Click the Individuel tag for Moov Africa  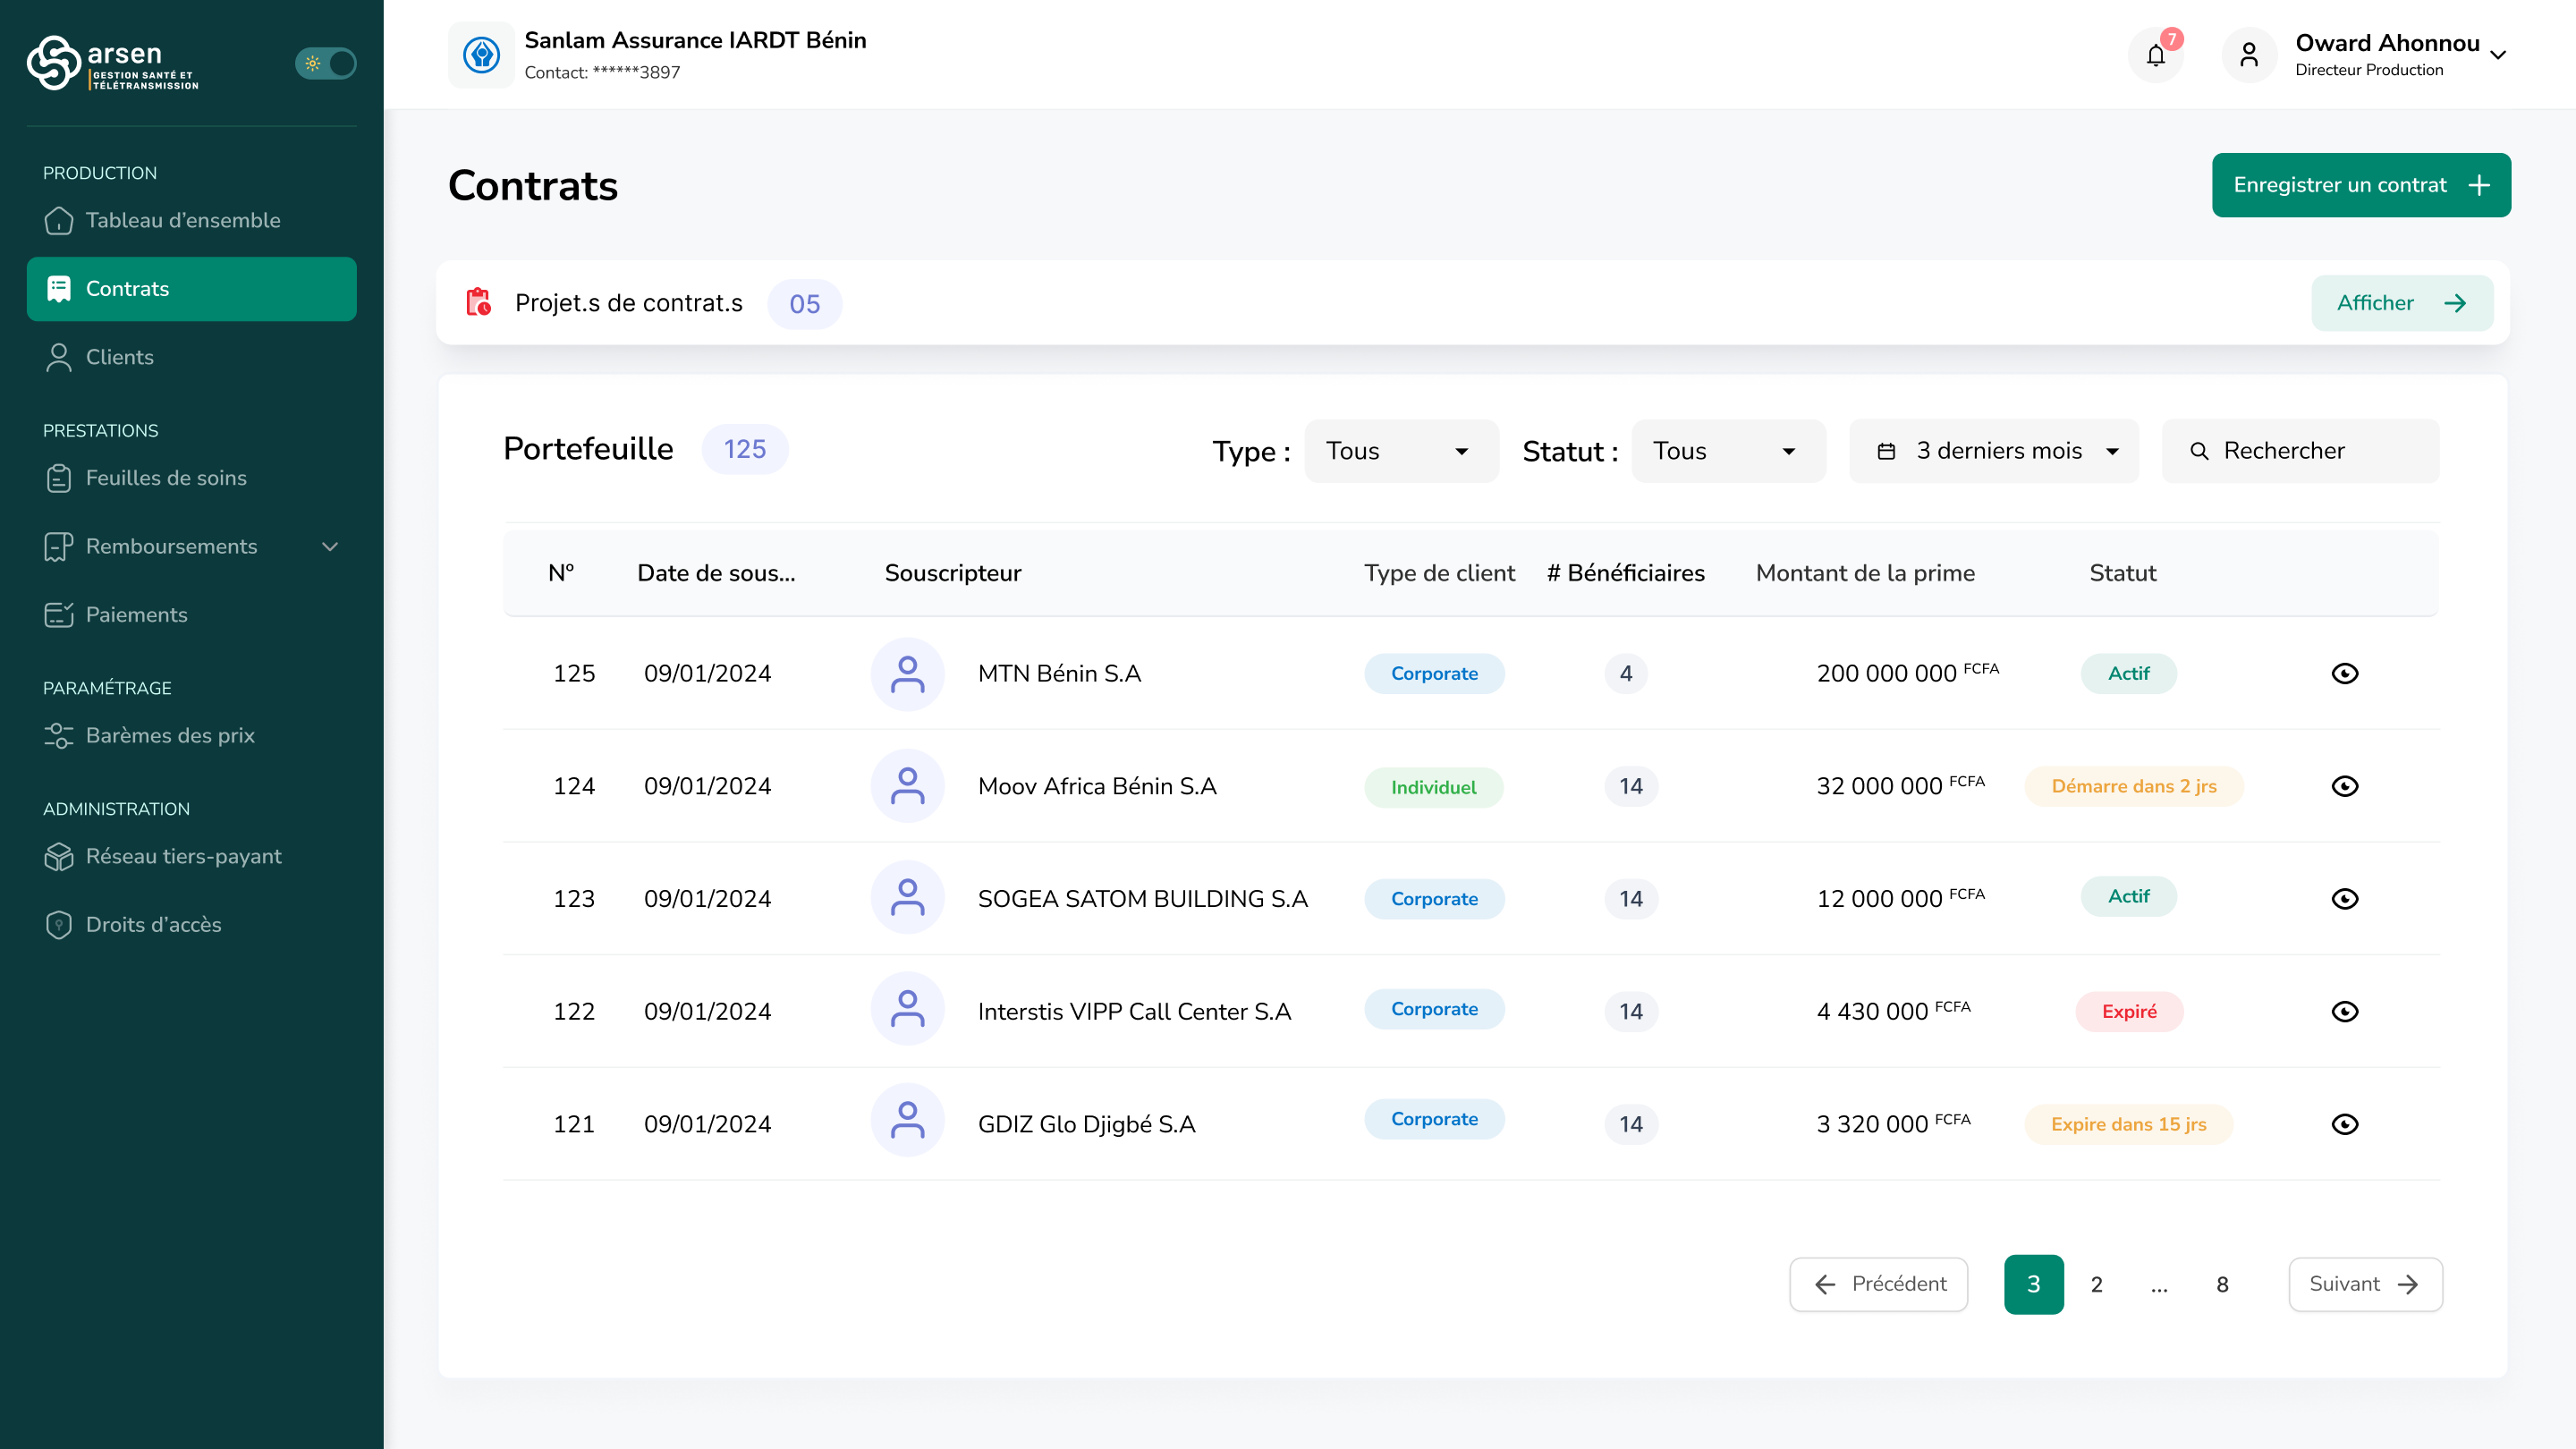tap(1433, 787)
